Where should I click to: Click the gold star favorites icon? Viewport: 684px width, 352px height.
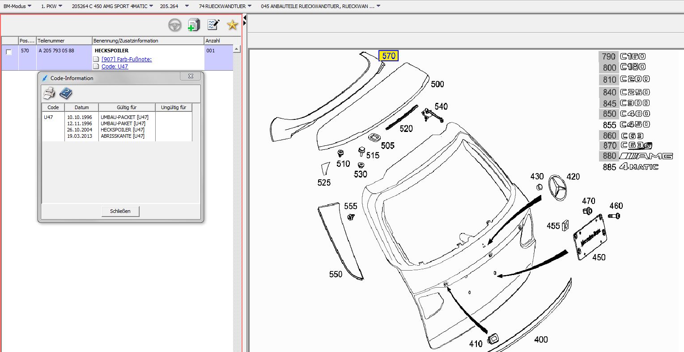pos(232,25)
